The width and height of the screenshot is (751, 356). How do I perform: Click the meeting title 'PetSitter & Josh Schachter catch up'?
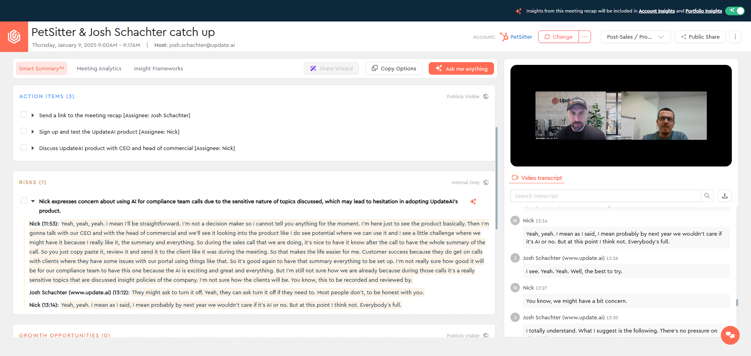[123, 32]
